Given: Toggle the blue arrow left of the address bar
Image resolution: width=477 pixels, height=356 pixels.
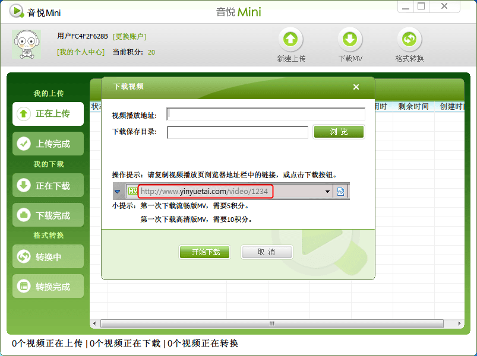Looking at the screenshot, I should click(116, 191).
